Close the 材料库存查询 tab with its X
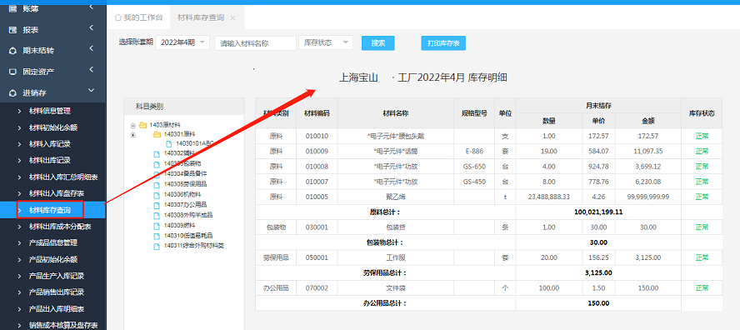This screenshot has width=740, height=330. click(232, 18)
